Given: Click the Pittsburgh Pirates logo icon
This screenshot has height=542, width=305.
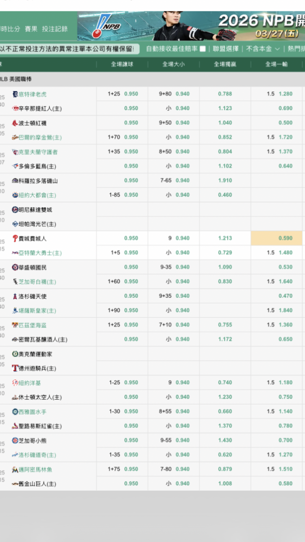Looking at the screenshot, I should (x=15, y=325).
